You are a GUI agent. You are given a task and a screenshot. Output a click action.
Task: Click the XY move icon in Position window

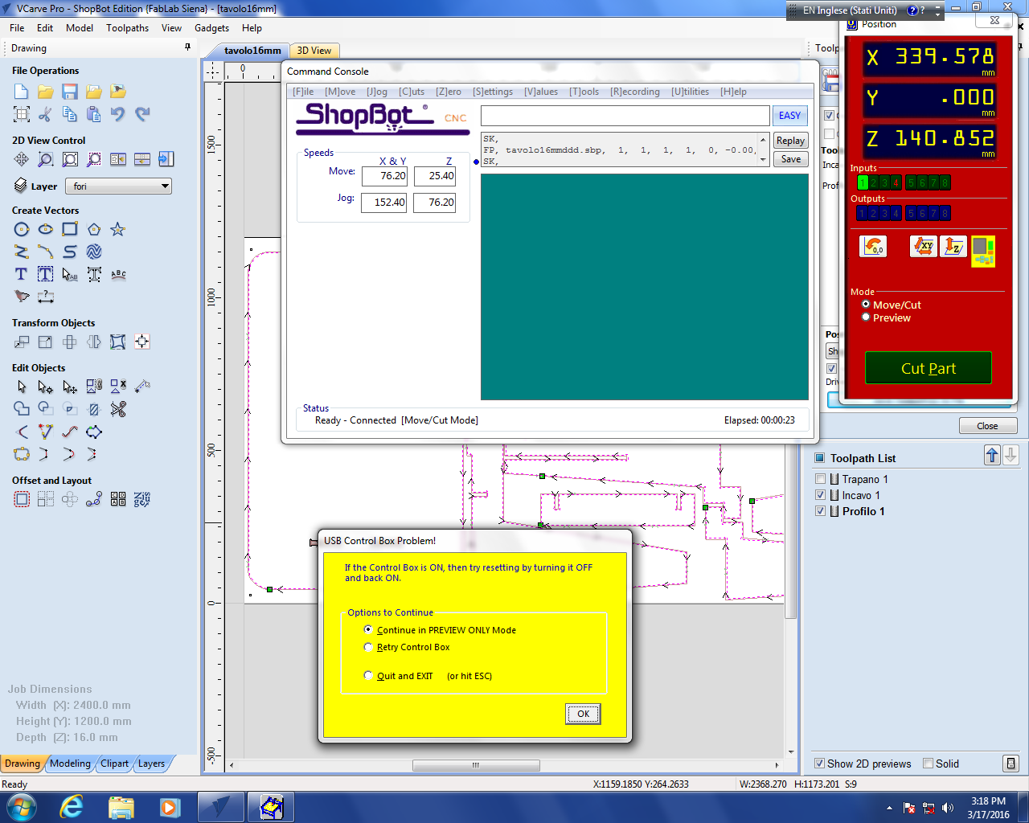[924, 246]
